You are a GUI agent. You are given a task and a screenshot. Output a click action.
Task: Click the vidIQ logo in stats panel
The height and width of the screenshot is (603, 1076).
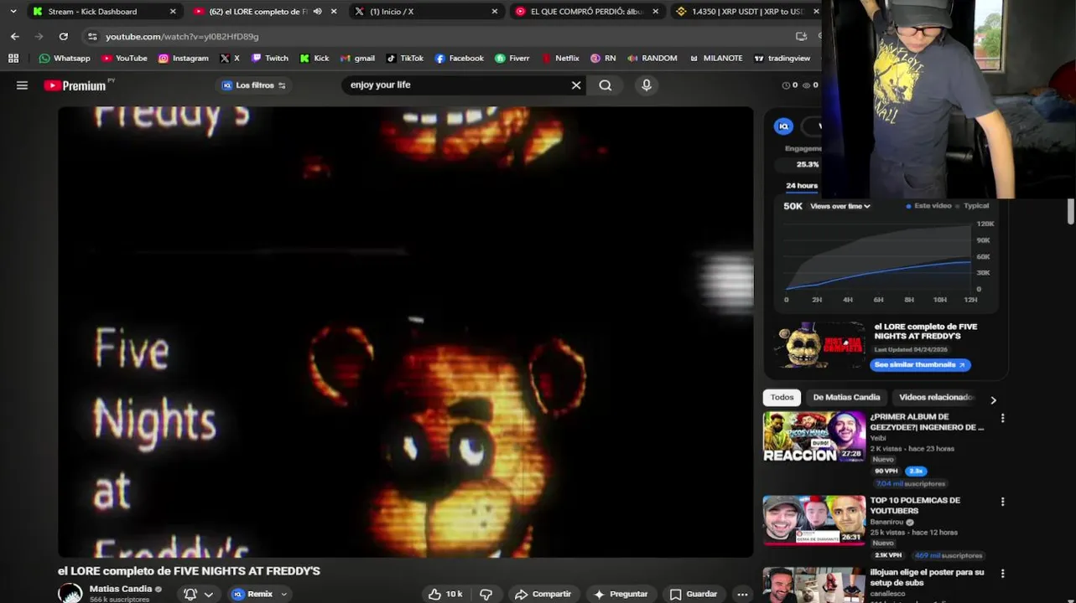click(783, 126)
